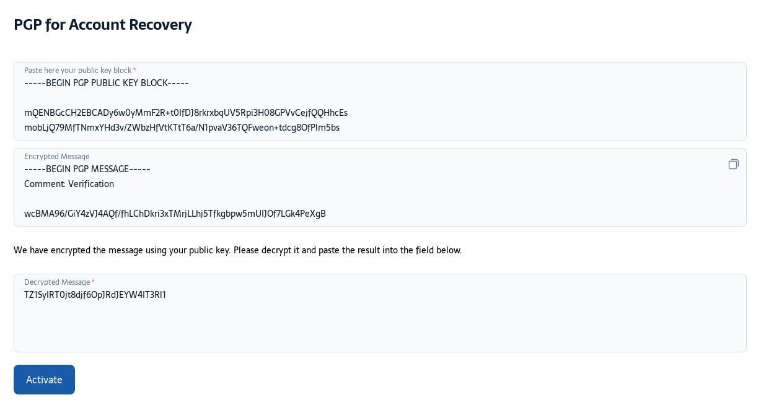Image resolution: width=761 pixels, height=418 pixels.
Task: Place cursor on BEGIN PGP MESSAGE line
Action: point(87,169)
